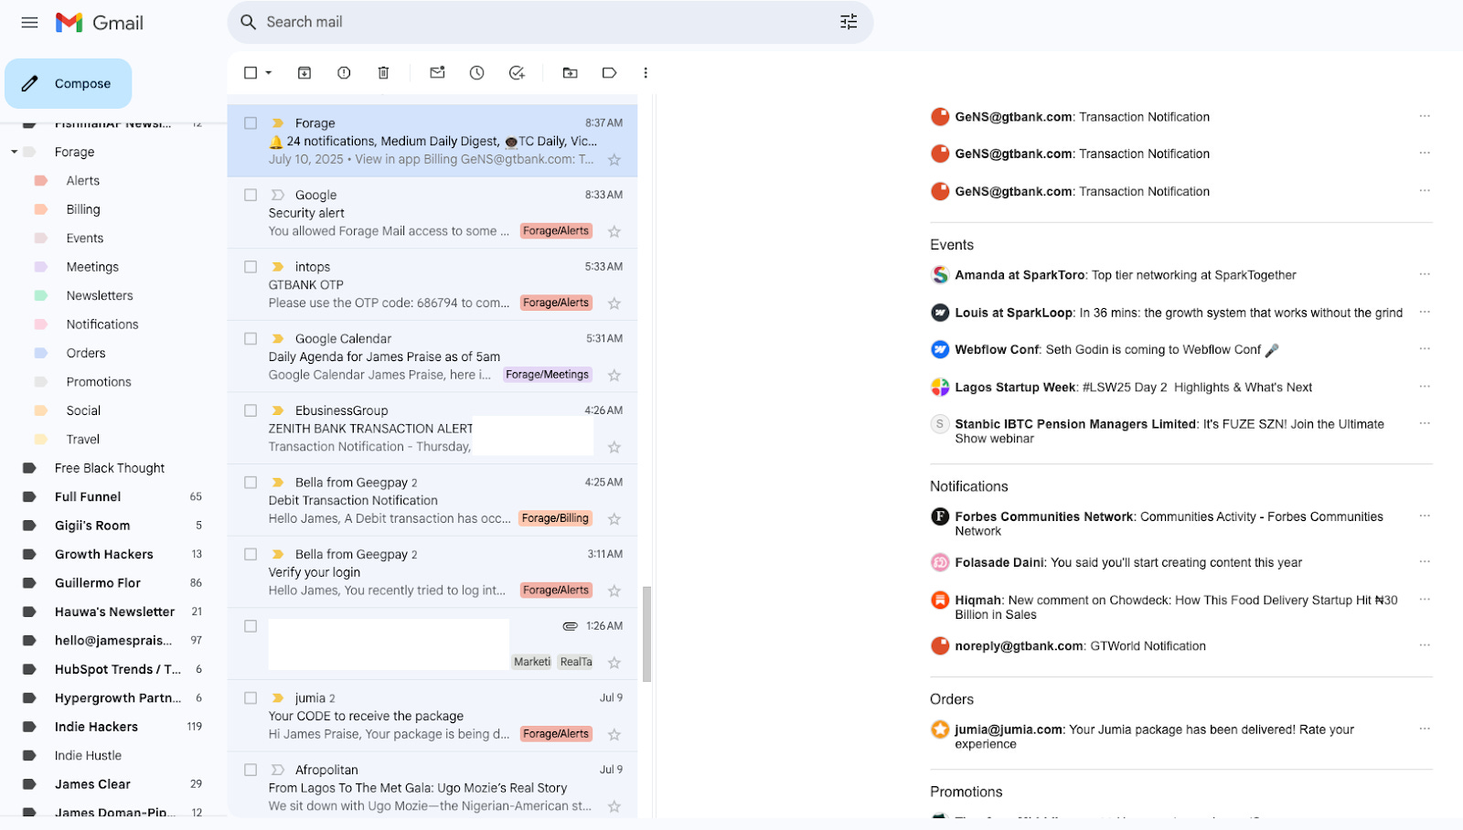
Task: Open the main menu hamburger icon
Action: pyautogui.click(x=29, y=22)
